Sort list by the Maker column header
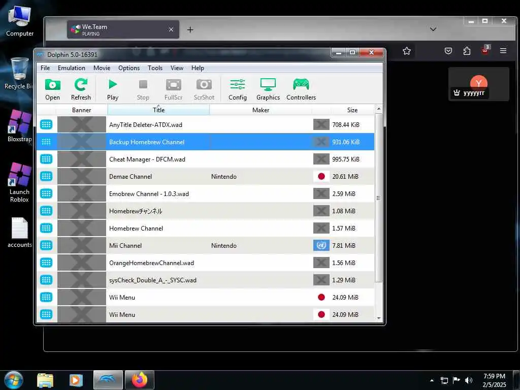 pyautogui.click(x=261, y=110)
